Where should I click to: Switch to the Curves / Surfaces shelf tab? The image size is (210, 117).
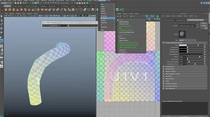click(x=18, y=6)
